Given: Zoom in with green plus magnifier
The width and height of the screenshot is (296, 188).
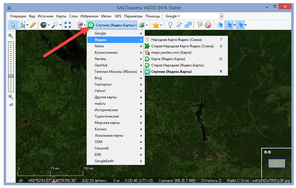Looking at the screenshot, I should point(11,36).
